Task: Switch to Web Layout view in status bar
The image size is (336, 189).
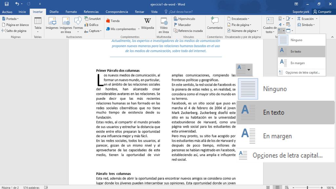Action: click(x=287, y=187)
